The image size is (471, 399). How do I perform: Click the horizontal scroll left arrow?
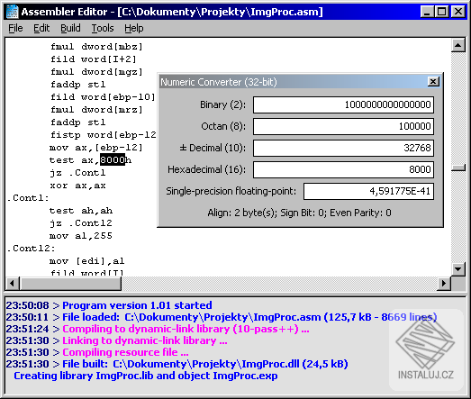[12, 284]
